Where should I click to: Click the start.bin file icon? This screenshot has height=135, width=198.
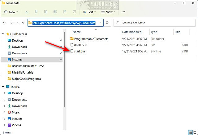coord(72,51)
